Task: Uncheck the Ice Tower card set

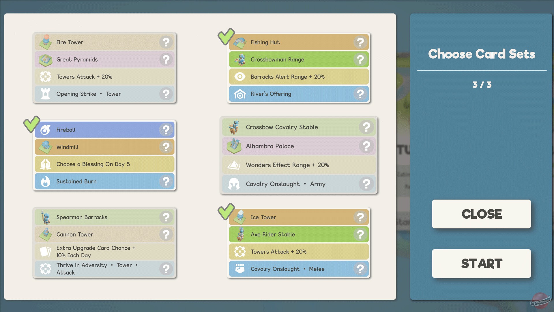Action: (x=226, y=211)
